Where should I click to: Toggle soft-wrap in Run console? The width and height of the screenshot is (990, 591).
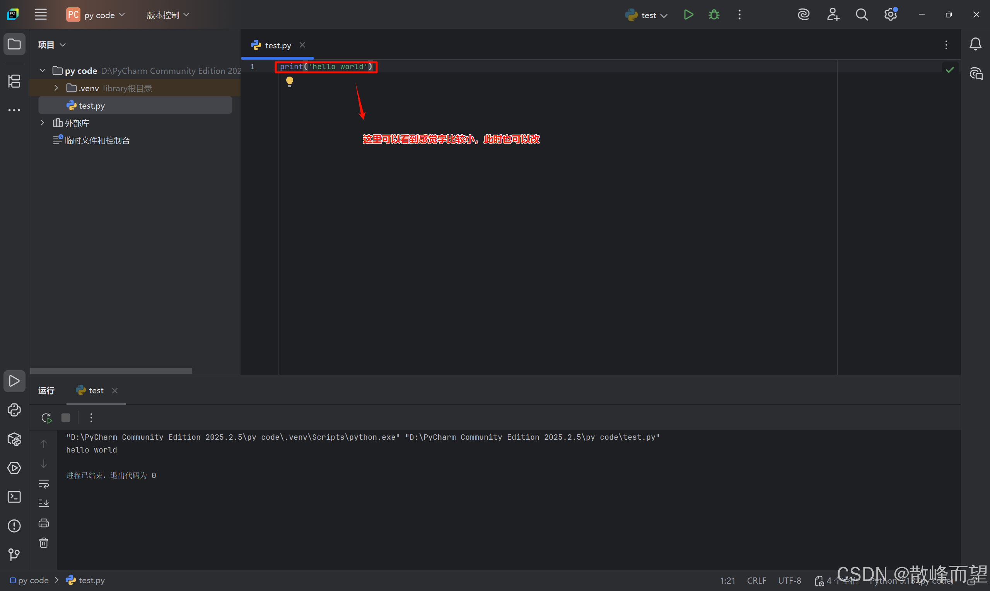coord(43,484)
